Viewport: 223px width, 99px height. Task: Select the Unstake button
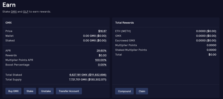coord(46,91)
